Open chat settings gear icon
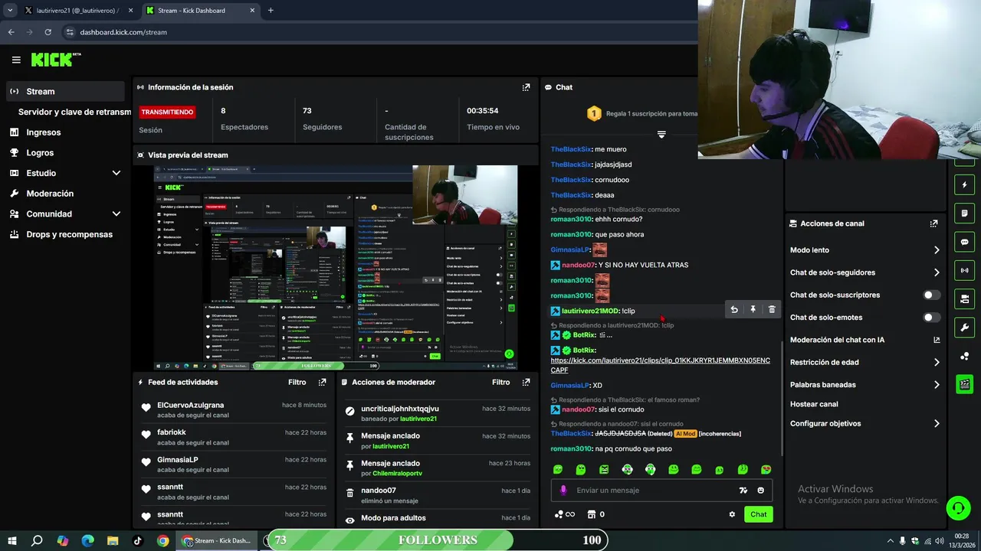 click(732, 514)
